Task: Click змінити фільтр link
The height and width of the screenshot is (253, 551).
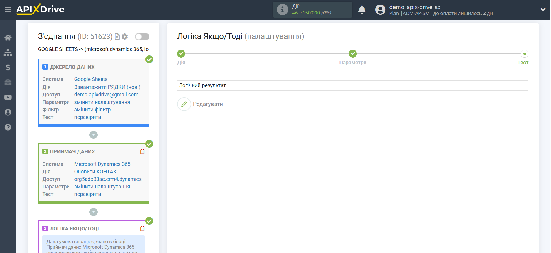Action: tap(92, 110)
